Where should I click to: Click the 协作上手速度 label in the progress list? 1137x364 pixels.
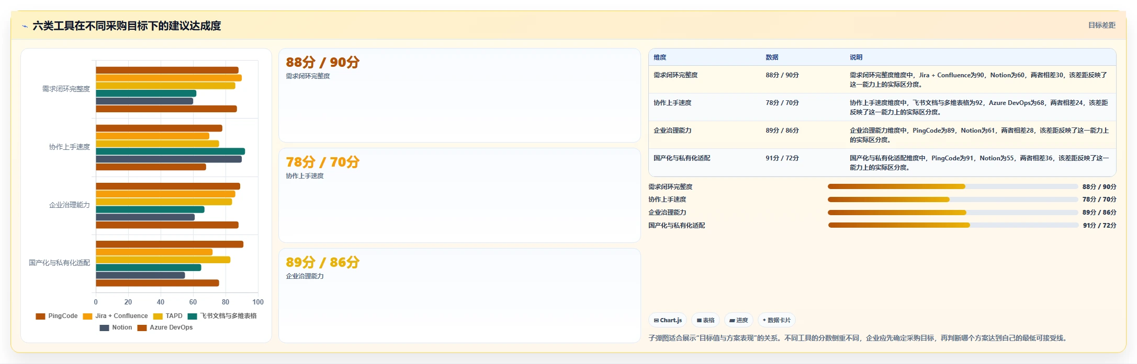pyautogui.click(x=667, y=199)
